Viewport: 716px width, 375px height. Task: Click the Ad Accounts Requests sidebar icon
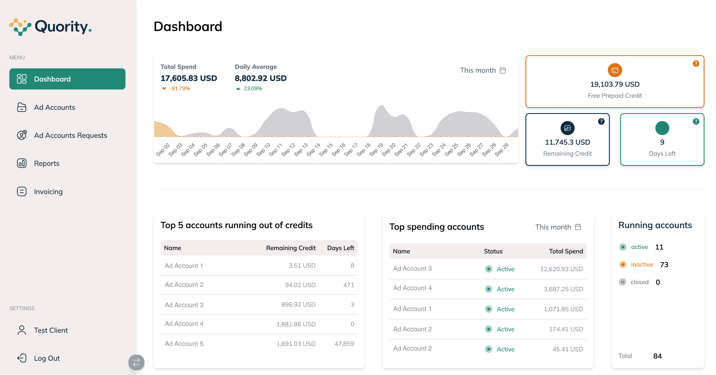(22, 135)
